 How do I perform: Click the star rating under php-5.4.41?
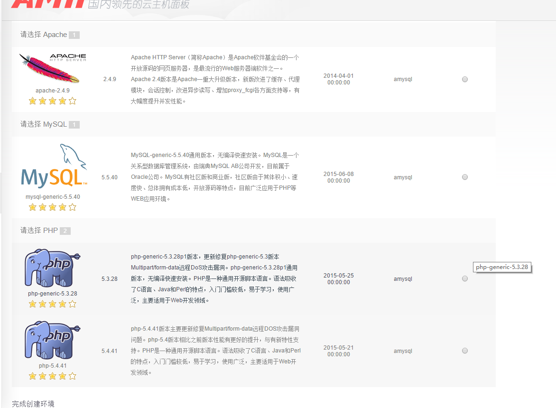(x=52, y=376)
